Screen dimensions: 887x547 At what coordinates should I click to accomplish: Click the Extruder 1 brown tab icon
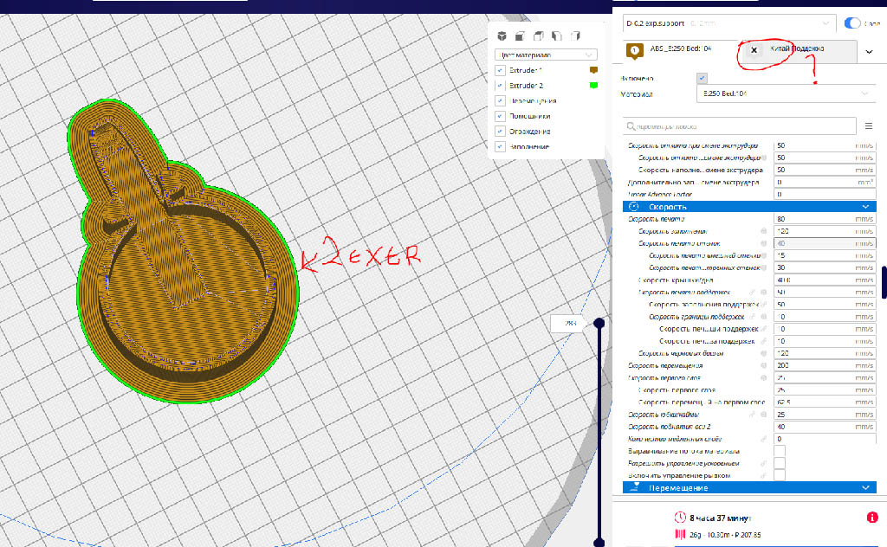pos(634,51)
